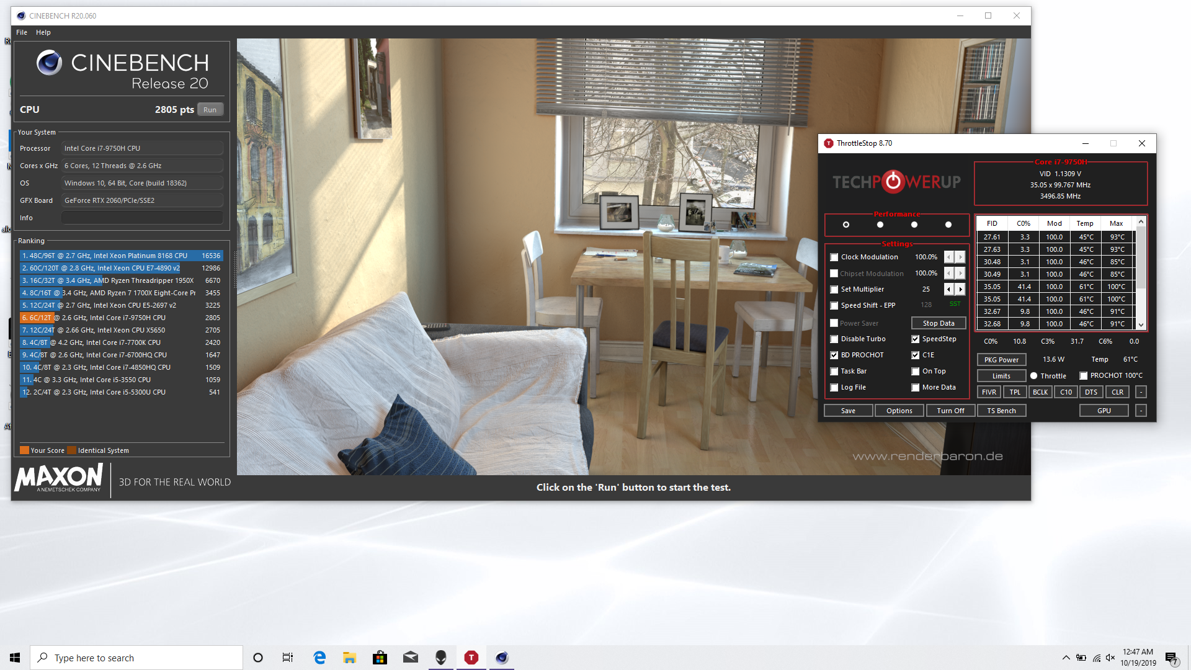Image resolution: width=1191 pixels, height=670 pixels.
Task: Open the FIVR voltage control window
Action: click(x=989, y=392)
